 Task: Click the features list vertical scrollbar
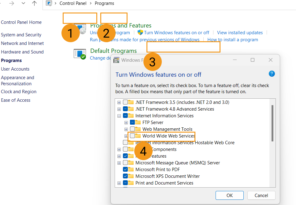[x=272, y=123]
